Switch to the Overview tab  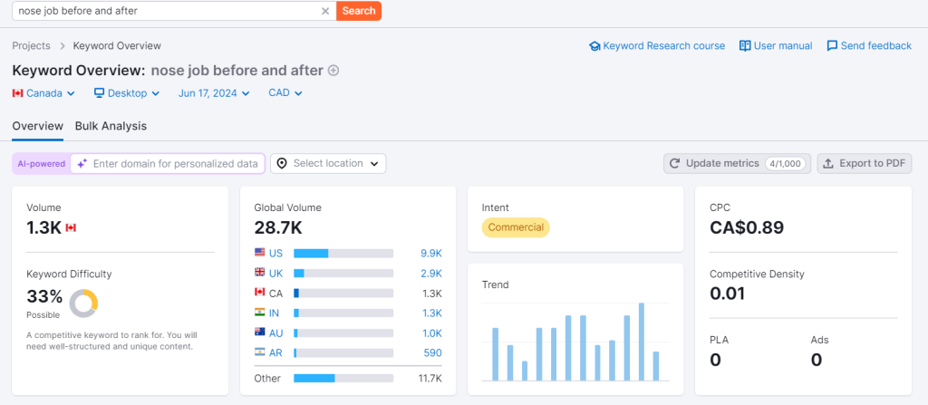pyautogui.click(x=38, y=126)
